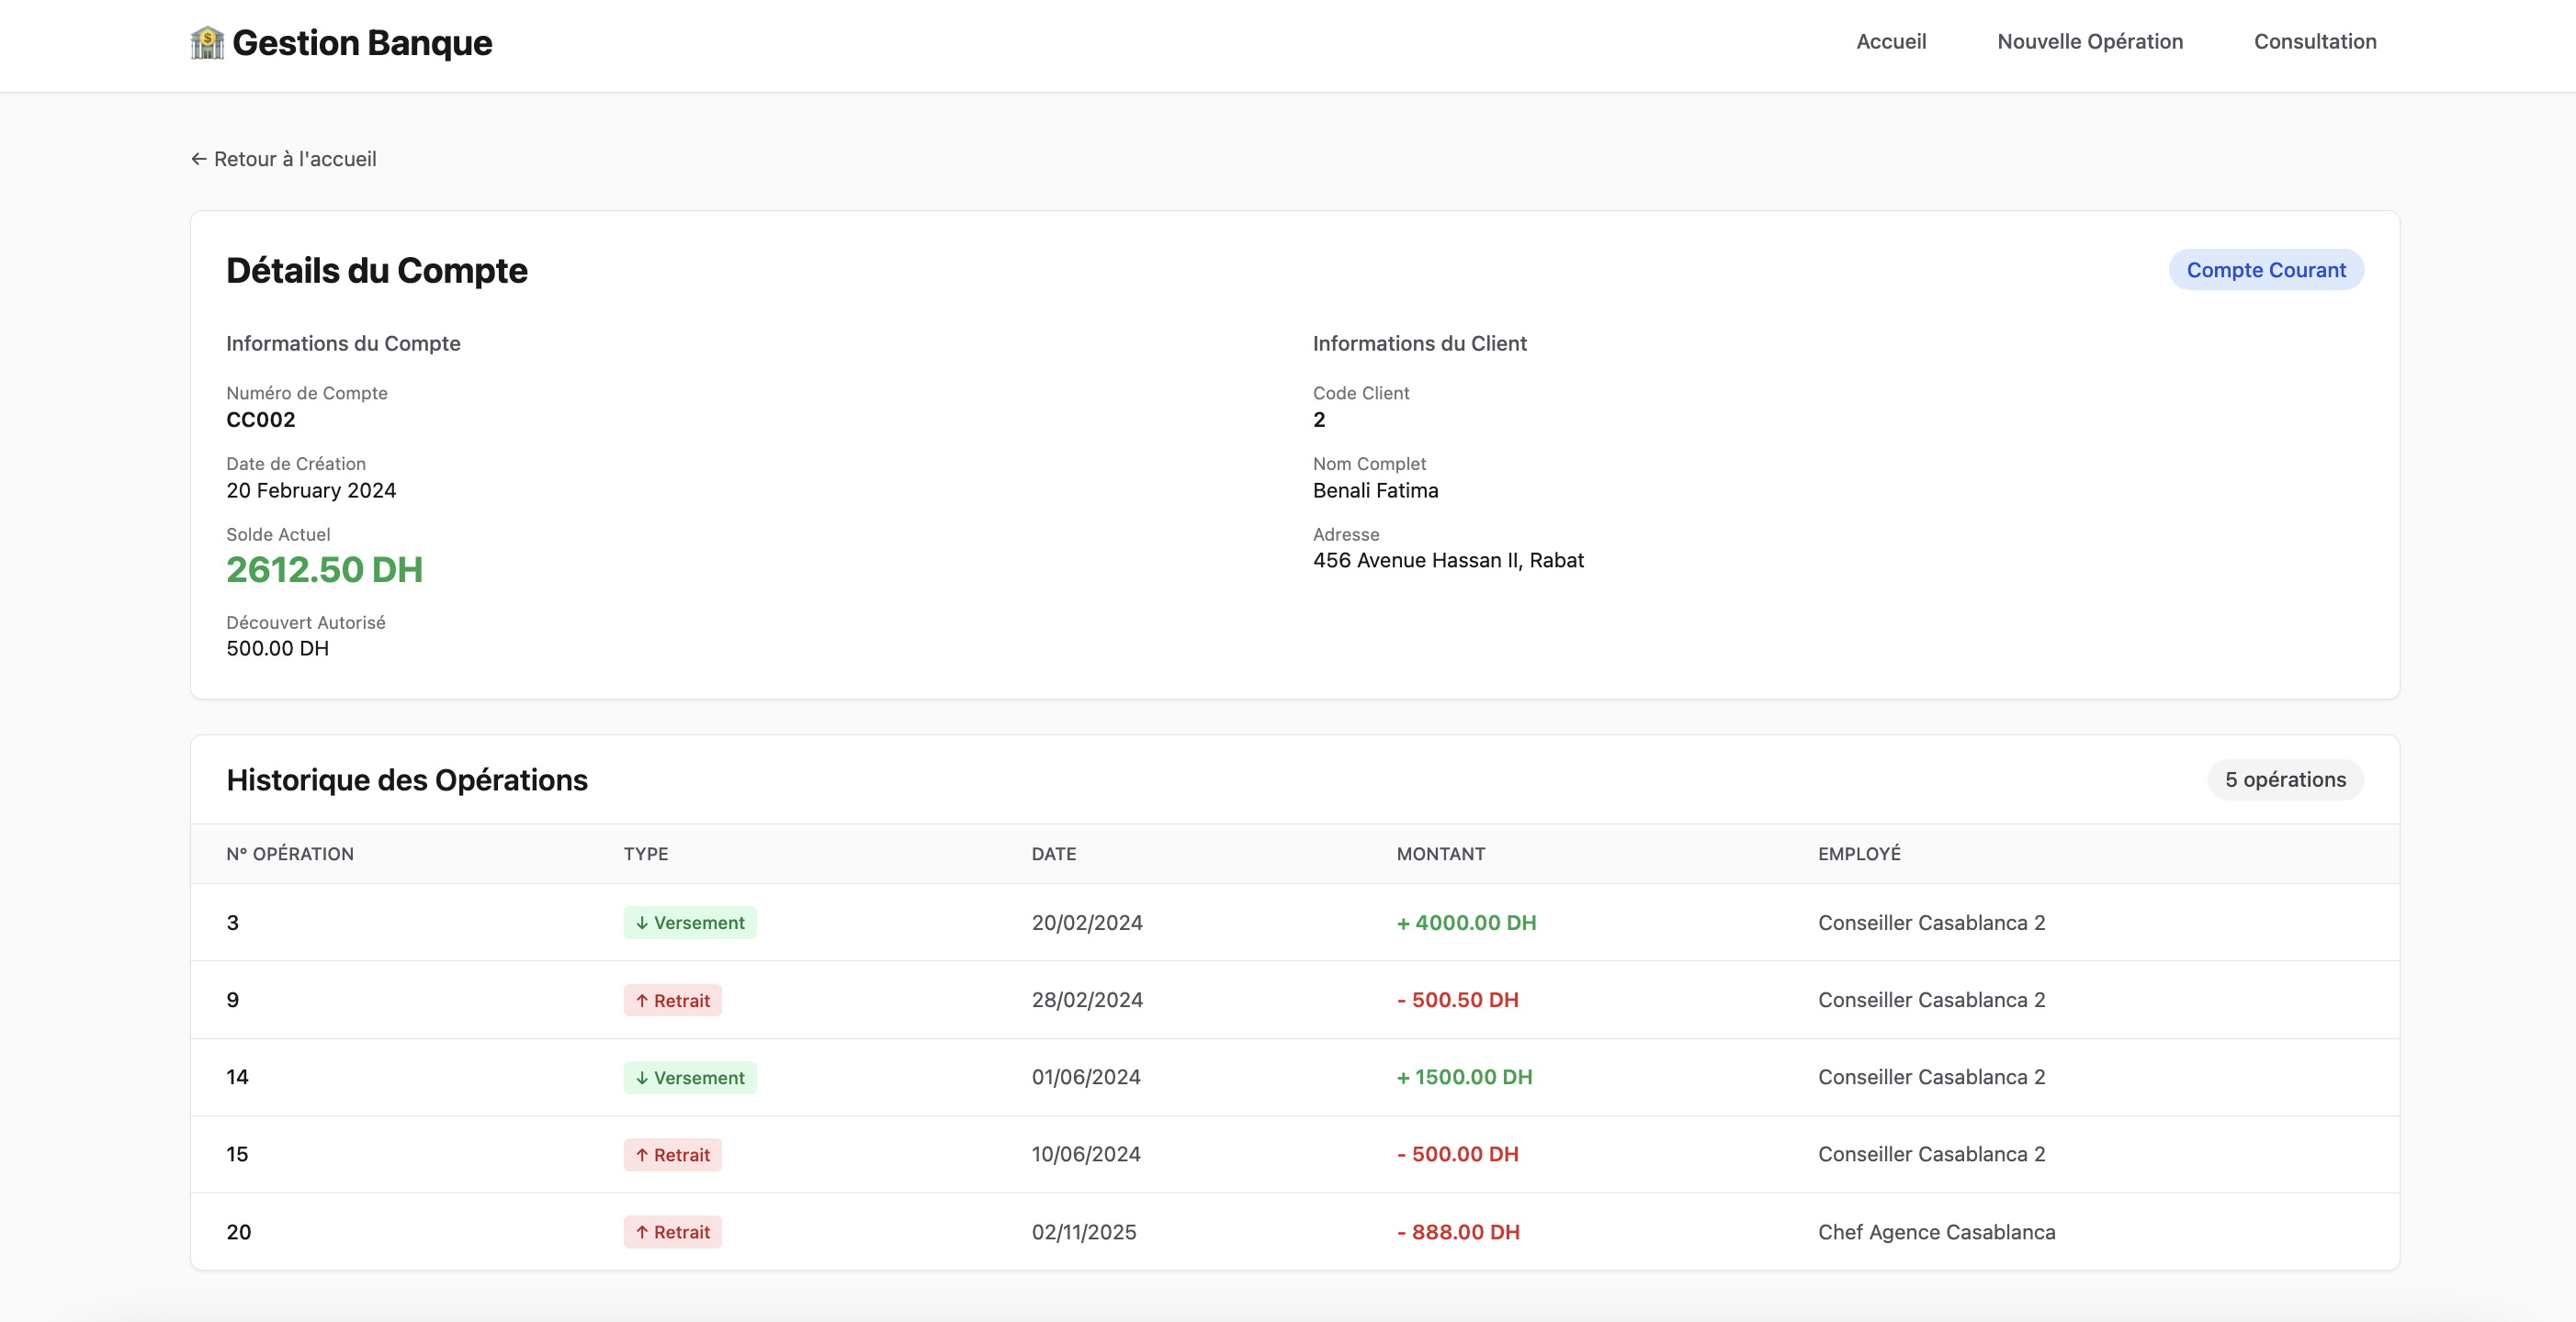2576x1322 pixels.
Task: Click the N° OPÉRATION column header
Action: pos(290,854)
